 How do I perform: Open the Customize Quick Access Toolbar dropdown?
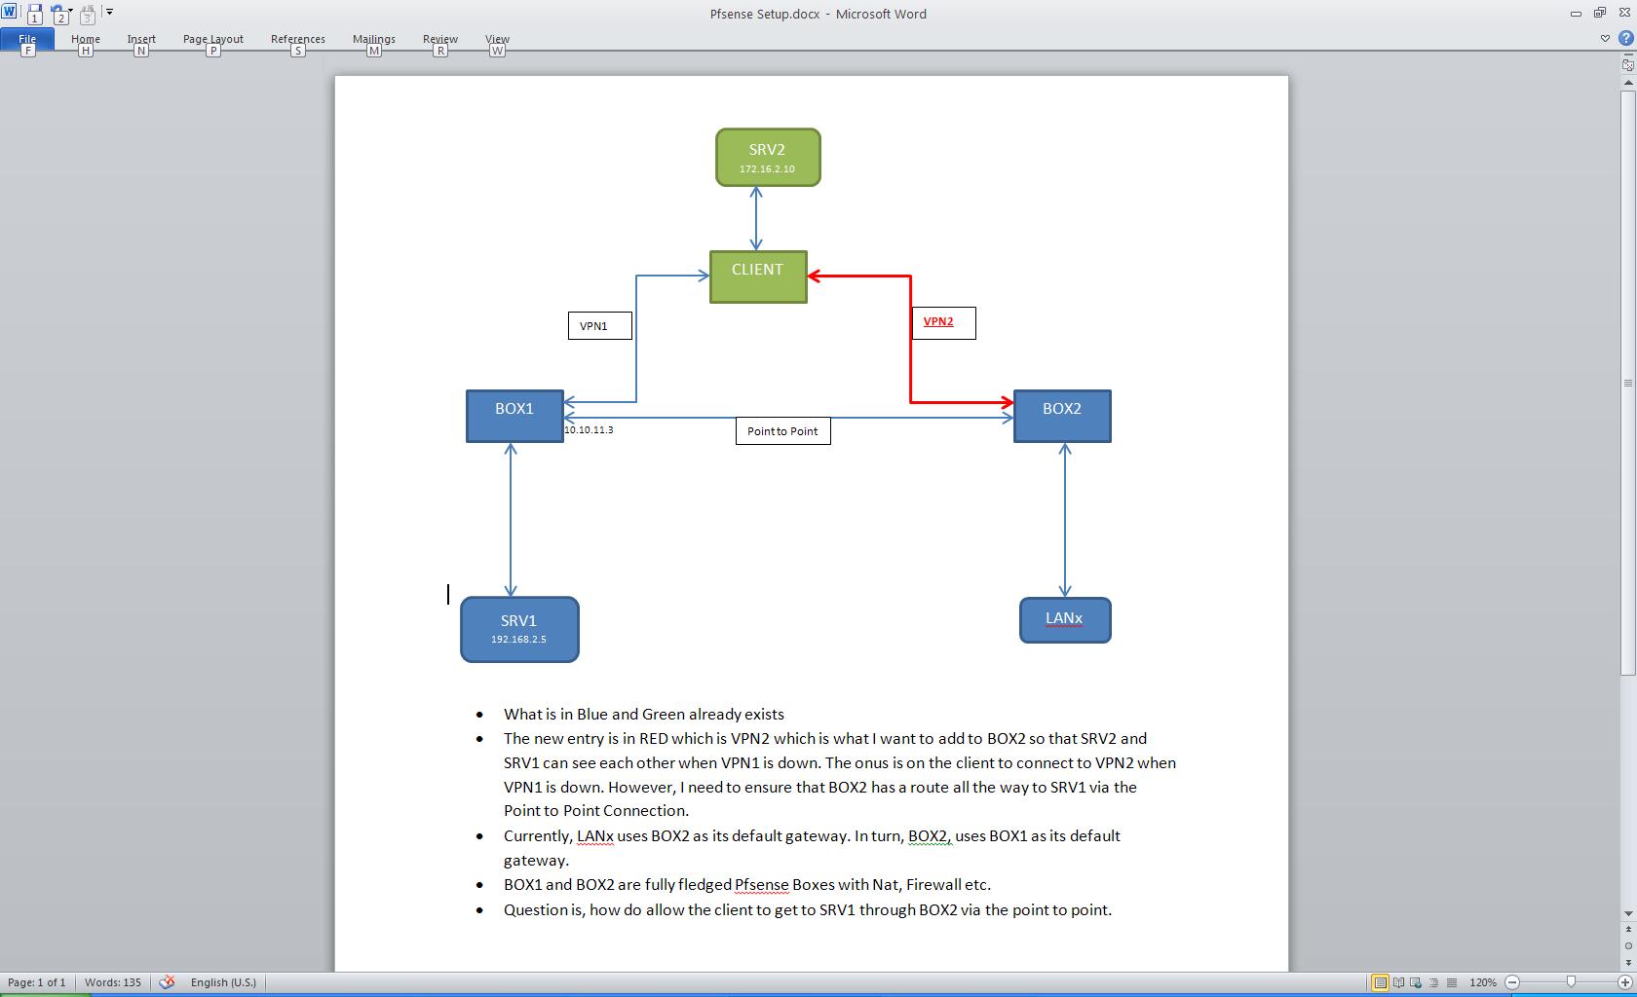[x=109, y=12]
